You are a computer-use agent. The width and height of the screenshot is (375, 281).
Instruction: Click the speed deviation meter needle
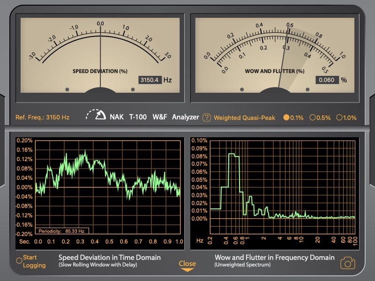pyautogui.click(x=100, y=57)
